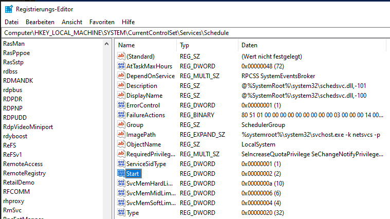Click the tree pane scroll-up arrow
The height and width of the screenshot is (219, 390).
pos(107,44)
